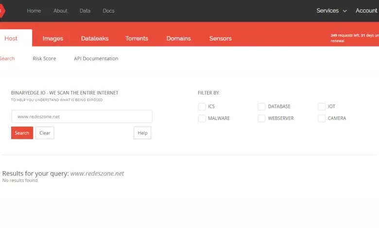Open the API Documentation sub-tab
Viewport: 379px width, 228px height.
(96, 58)
